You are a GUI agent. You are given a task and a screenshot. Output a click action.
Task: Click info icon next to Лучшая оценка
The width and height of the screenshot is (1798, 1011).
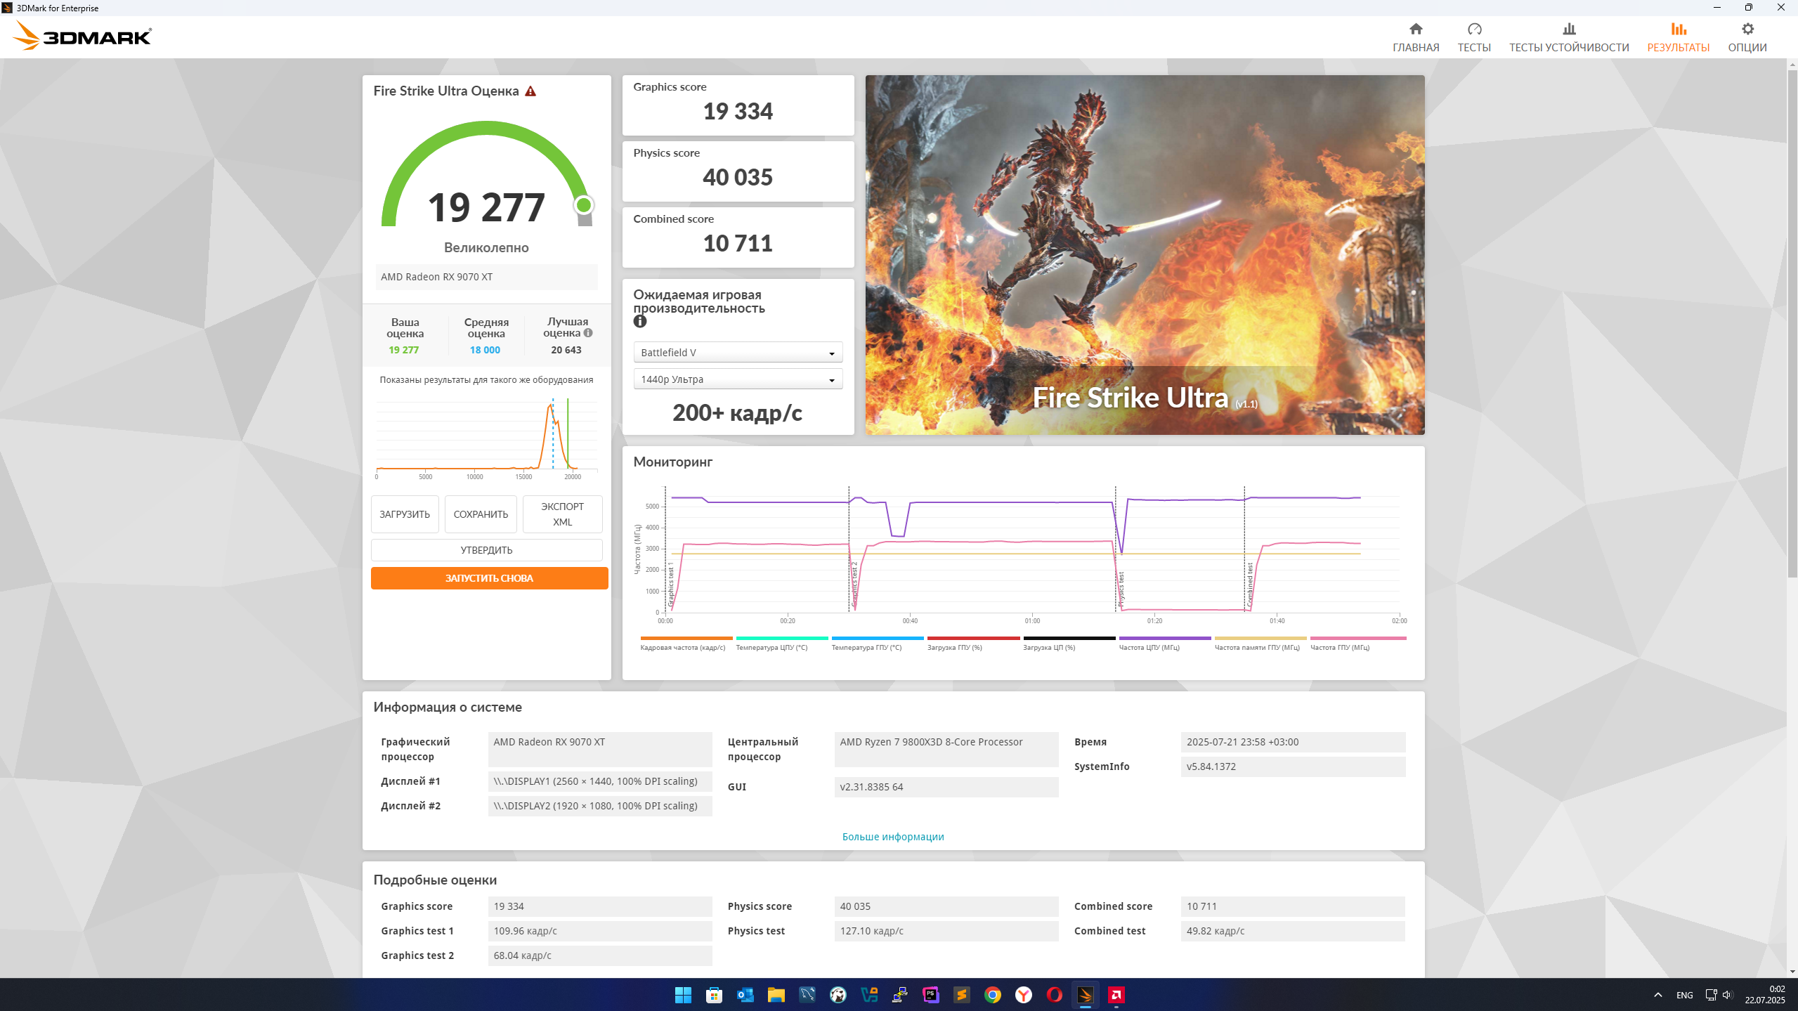588,333
